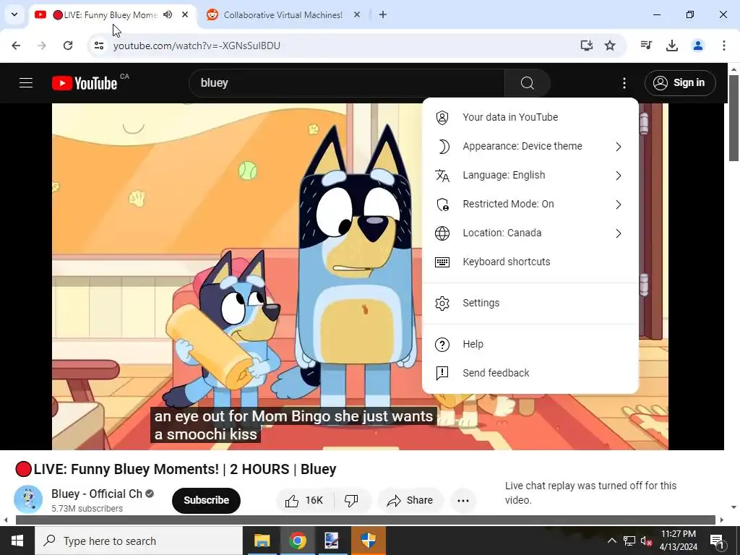Screen dimensions: 740x555
Task: Reload the YouTube page
Action: [x=68, y=46]
